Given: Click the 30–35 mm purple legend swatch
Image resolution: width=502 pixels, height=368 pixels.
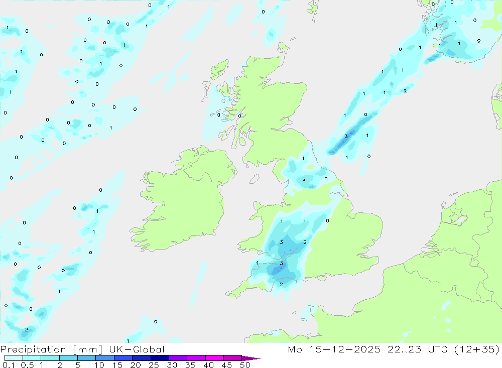Looking at the screenshot, I should click(178, 358).
